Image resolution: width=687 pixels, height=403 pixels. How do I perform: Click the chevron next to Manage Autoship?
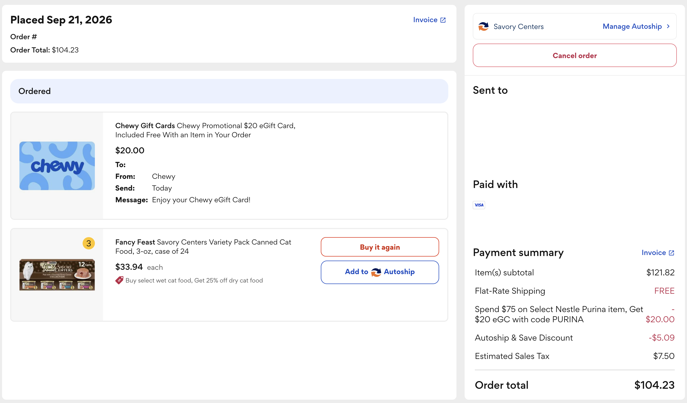[x=668, y=26]
